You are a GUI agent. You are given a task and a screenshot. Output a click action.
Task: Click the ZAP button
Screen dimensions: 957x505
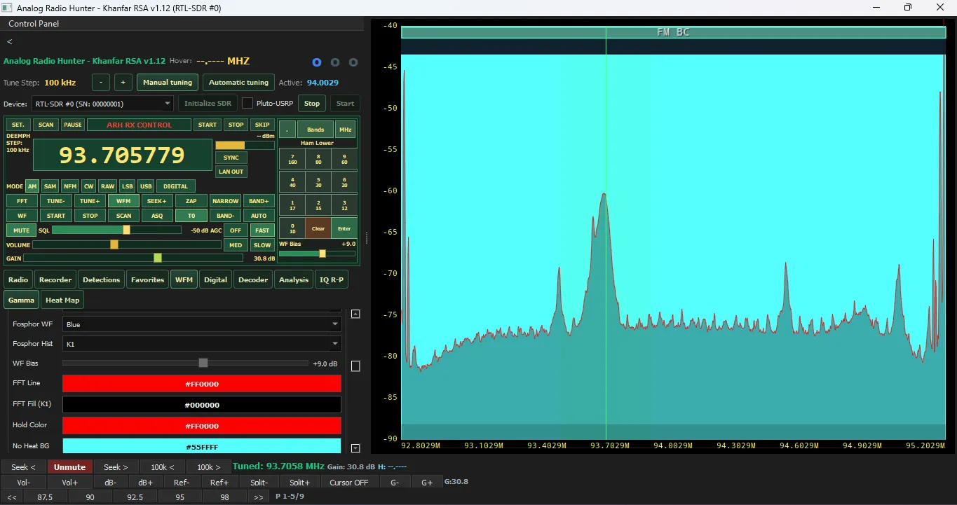pos(191,201)
